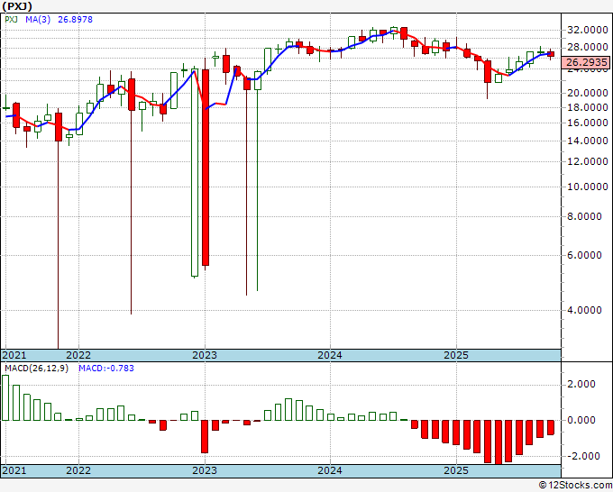This screenshot has width=613, height=492.
Task: Click the largest red MACD bar at 2023
Action: click(x=205, y=436)
